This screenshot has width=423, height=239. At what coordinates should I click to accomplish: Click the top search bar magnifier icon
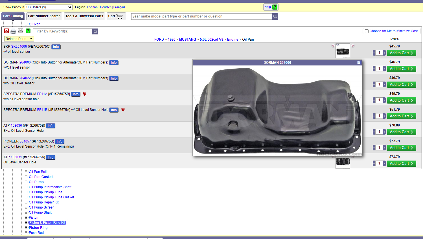[x=275, y=17]
